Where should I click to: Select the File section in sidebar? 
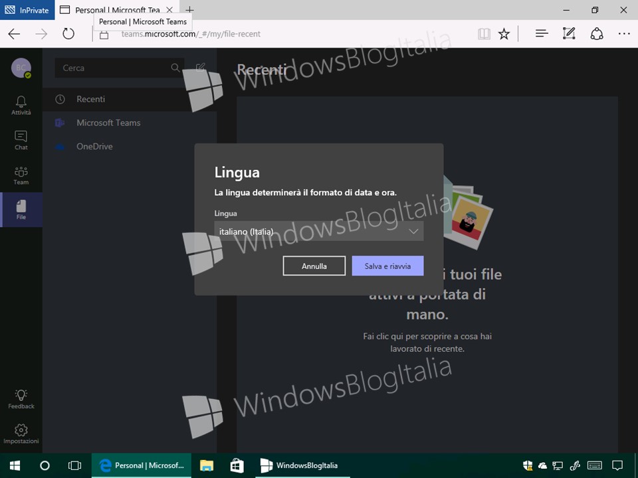[x=21, y=210]
